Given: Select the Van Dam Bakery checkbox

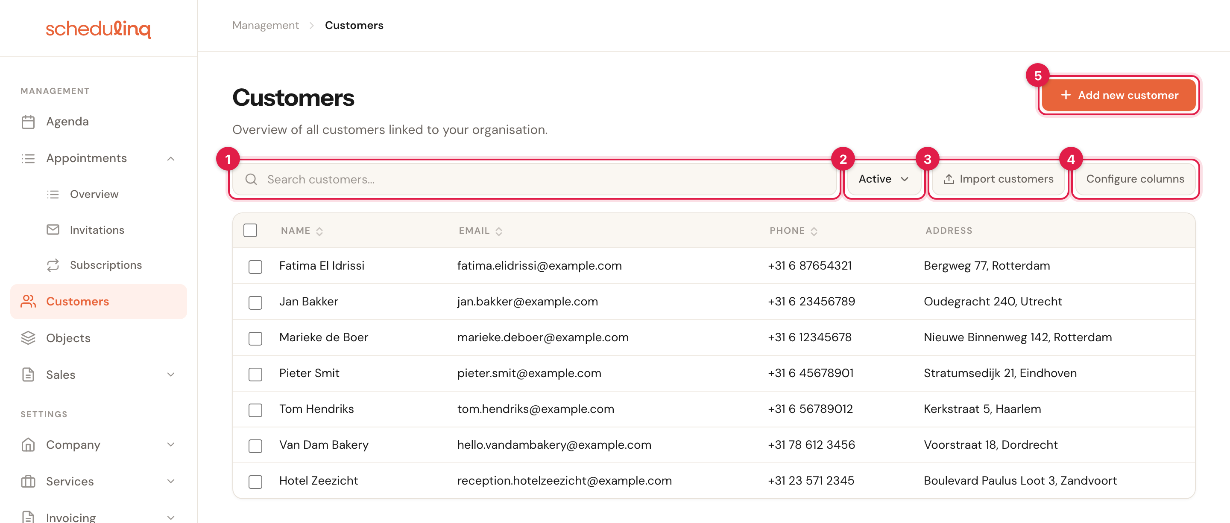Looking at the screenshot, I should (255, 446).
